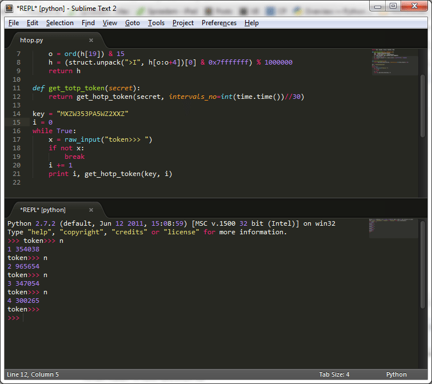Open the File menu
Viewport: 432px width, 384px height.
click(14, 23)
